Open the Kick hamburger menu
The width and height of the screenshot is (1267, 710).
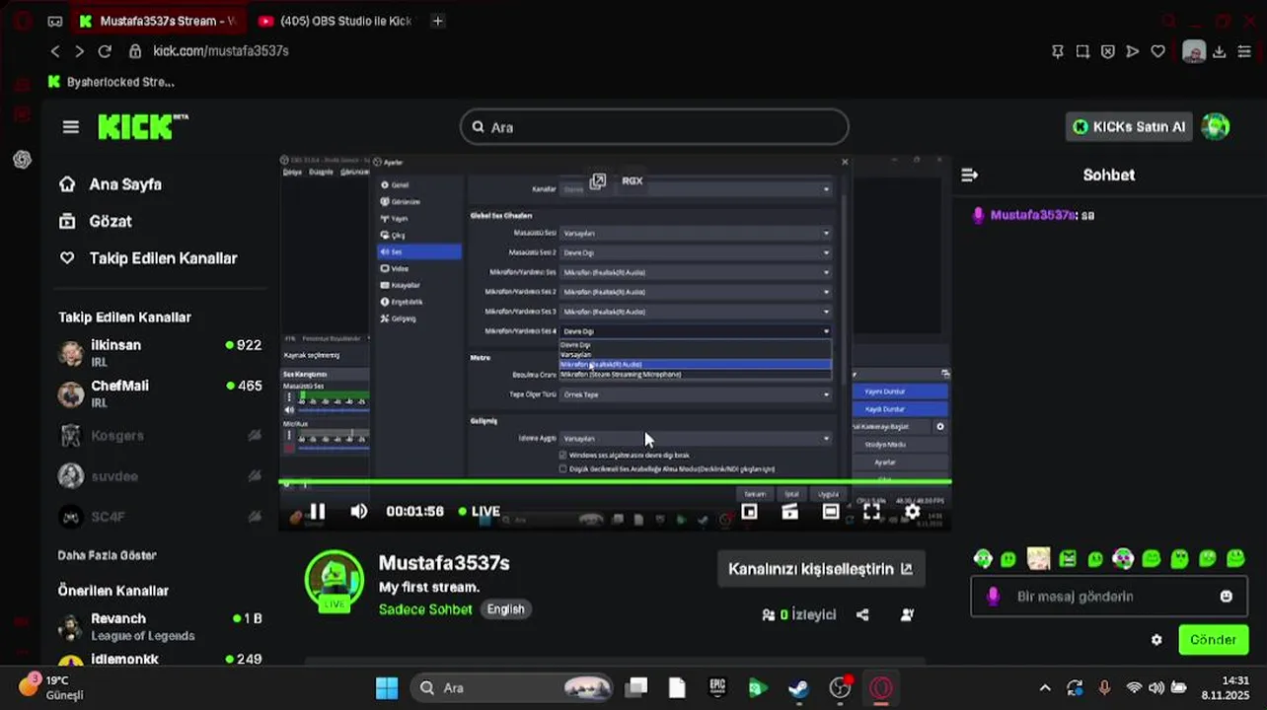70,127
